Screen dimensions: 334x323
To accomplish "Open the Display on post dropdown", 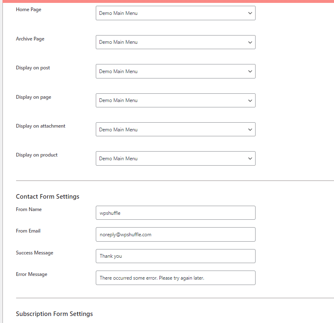I will 175,71.
